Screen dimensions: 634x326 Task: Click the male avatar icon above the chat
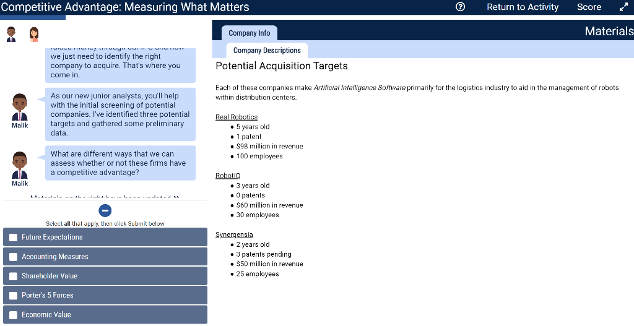pos(11,35)
